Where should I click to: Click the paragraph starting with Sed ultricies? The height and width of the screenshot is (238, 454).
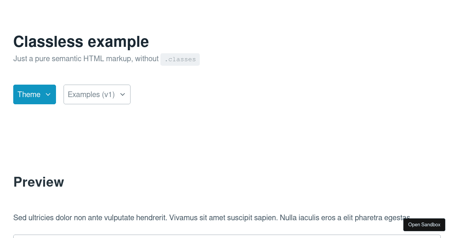click(x=211, y=218)
